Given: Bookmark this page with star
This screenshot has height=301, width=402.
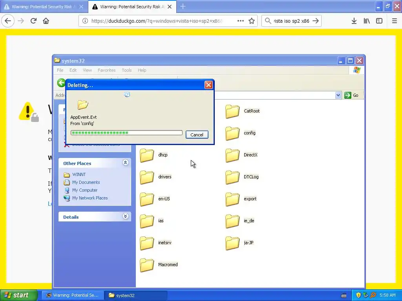Looking at the screenshot, I should [252, 21].
